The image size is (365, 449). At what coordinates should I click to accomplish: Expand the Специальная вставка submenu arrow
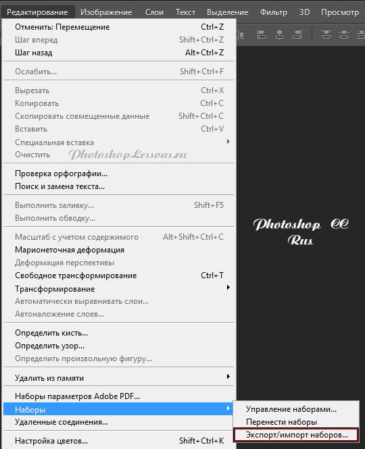(x=228, y=142)
